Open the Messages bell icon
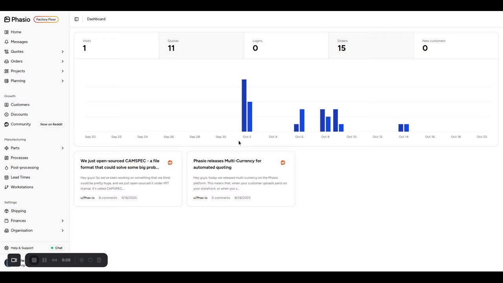Screen dimensions: 503x283 click(x=7, y=42)
